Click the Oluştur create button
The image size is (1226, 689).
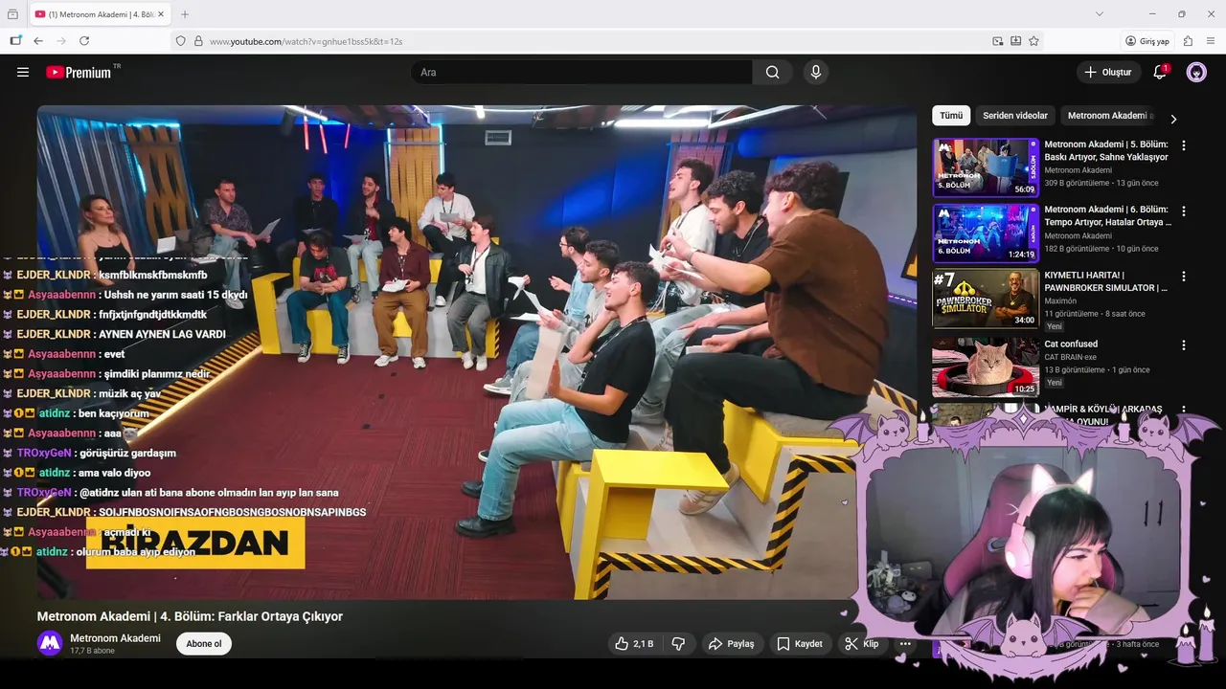(x=1109, y=72)
